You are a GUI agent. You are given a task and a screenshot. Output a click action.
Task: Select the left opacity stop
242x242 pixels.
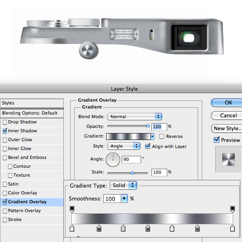pos(72,209)
